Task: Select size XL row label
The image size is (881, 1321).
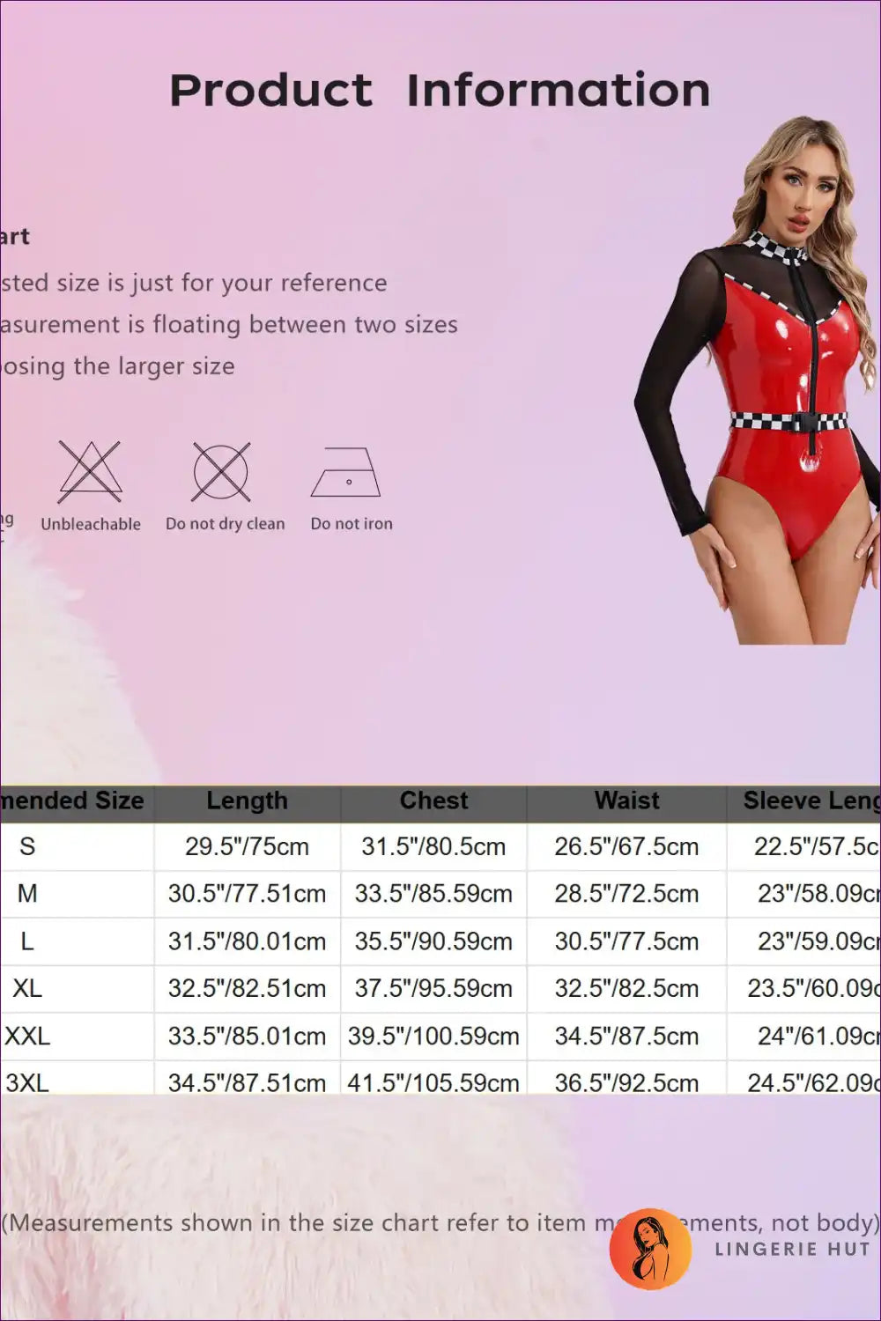Action: click(27, 989)
